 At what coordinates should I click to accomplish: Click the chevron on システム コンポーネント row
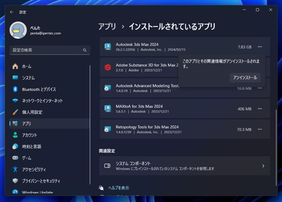click(263, 166)
